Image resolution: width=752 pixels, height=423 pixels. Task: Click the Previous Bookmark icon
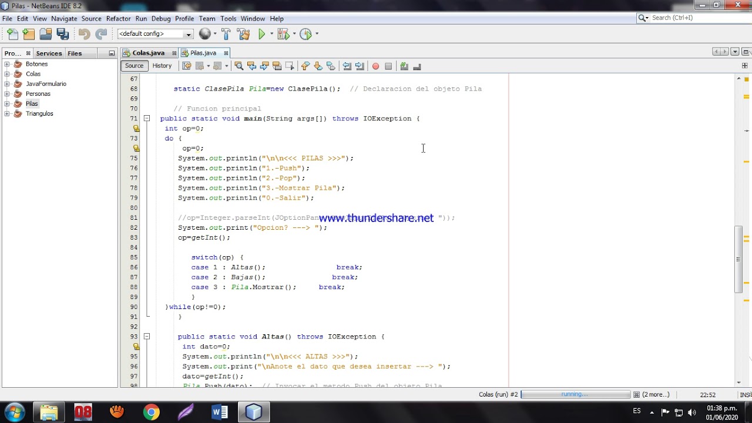tap(305, 66)
